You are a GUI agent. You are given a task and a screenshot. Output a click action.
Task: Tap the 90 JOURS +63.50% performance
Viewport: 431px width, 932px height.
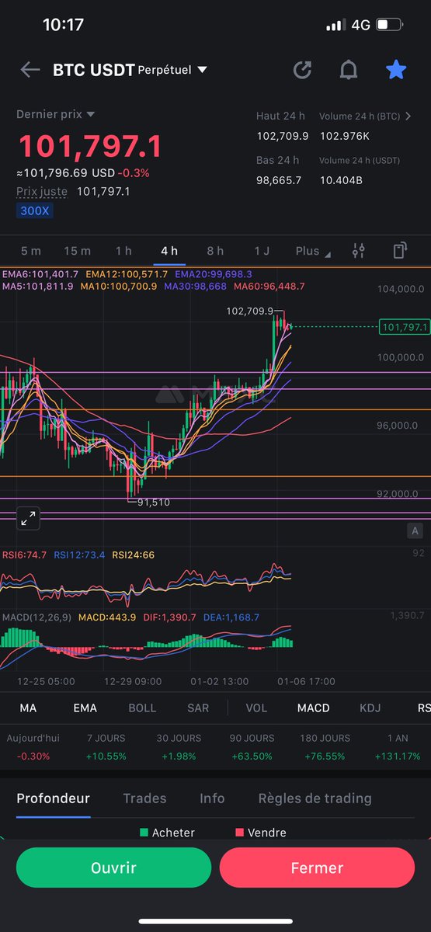252,746
